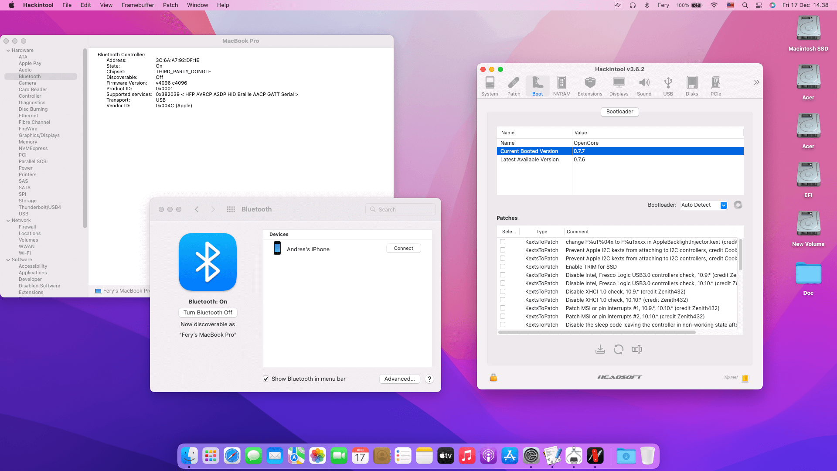Open System Preferences from the Dock
The image size is (837, 471).
[531, 456]
